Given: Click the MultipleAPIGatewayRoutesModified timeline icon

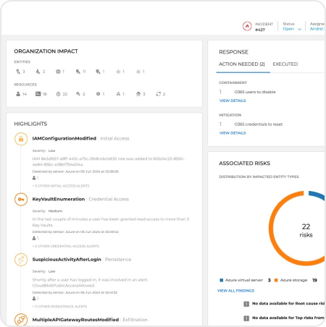Looking at the screenshot, I should (x=21, y=320).
